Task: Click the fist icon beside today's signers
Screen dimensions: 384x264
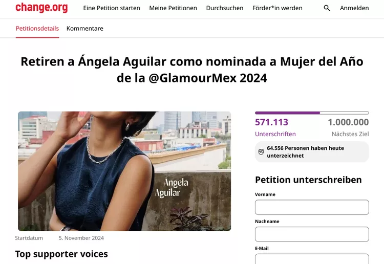Action: (x=261, y=152)
